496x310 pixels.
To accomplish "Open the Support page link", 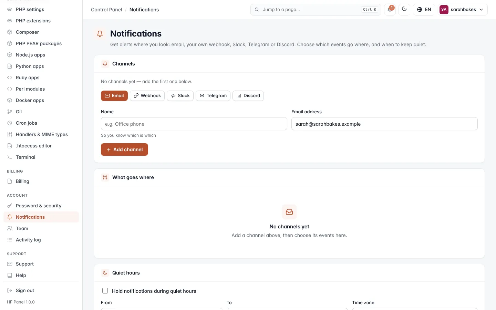I will pyautogui.click(x=41, y=264).
